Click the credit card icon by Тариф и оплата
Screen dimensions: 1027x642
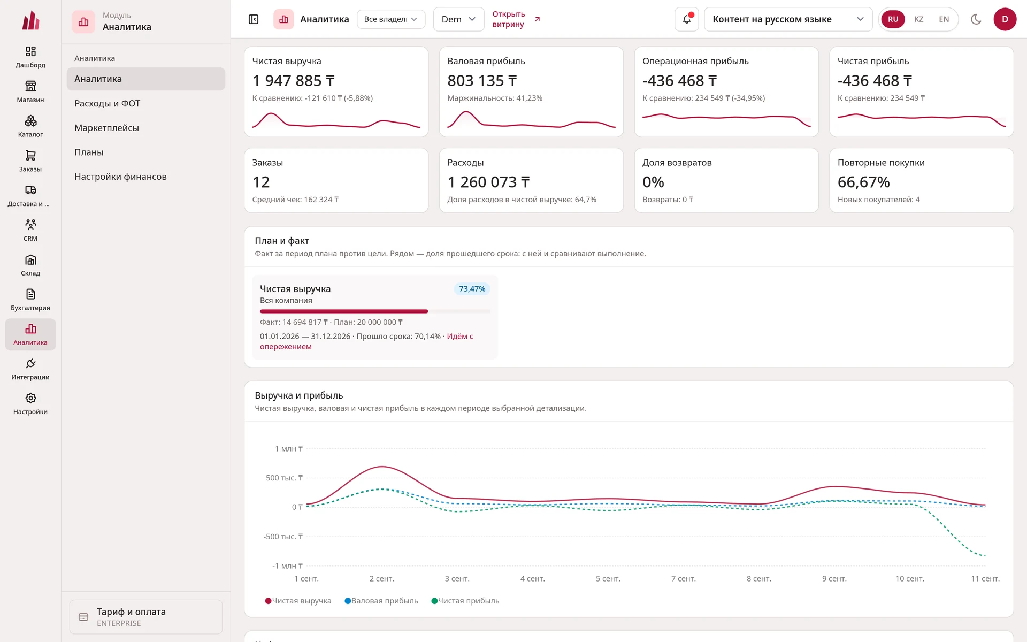pos(83,617)
